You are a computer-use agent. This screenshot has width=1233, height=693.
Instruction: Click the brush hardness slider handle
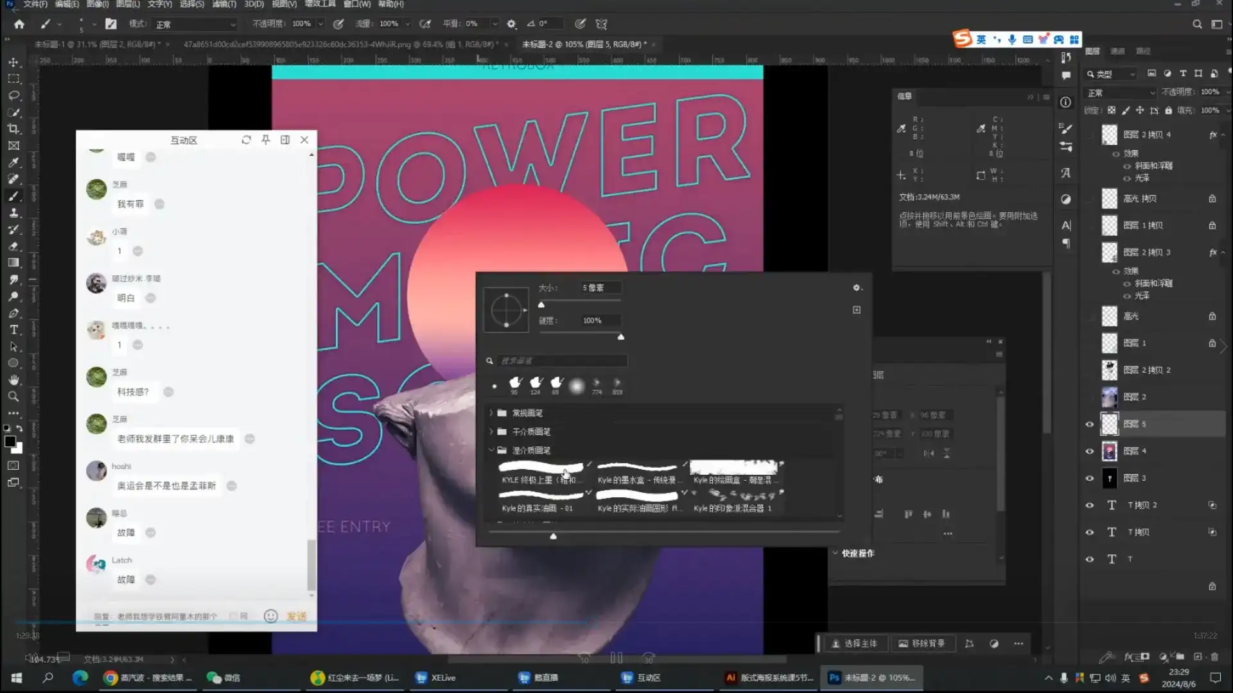tap(620, 337)
